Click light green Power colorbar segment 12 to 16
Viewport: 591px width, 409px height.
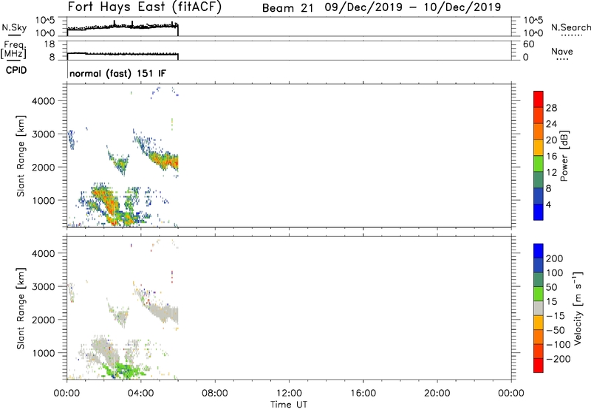539,164
